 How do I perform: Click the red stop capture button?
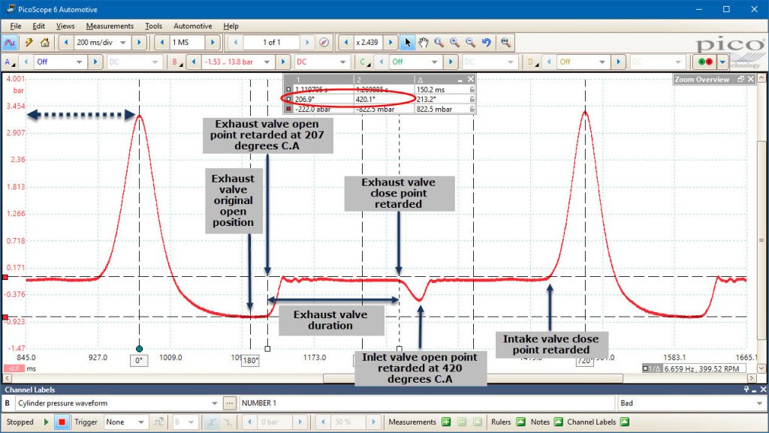tap(62, 422)
